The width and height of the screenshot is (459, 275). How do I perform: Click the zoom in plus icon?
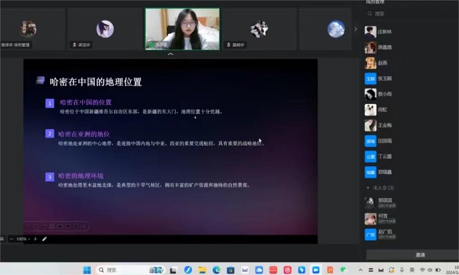pos(35,239)
